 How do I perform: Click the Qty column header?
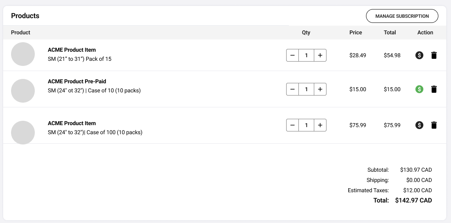pyautogui.click(x=306, y=32)
